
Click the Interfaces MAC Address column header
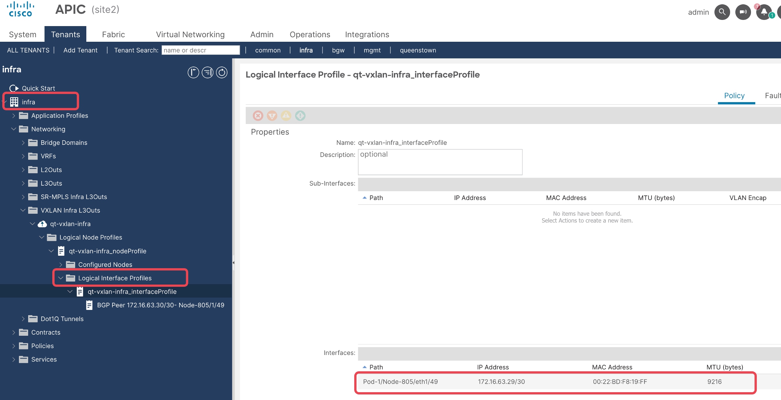coord(612,367)
